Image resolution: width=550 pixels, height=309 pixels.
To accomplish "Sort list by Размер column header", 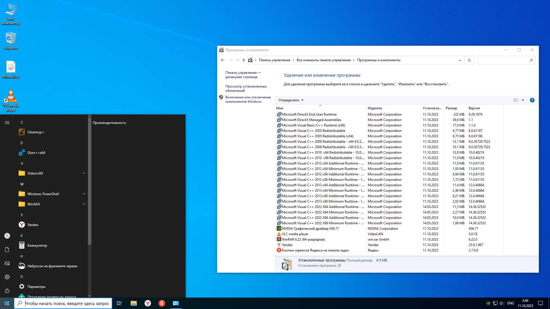I will tap(451, 108).
